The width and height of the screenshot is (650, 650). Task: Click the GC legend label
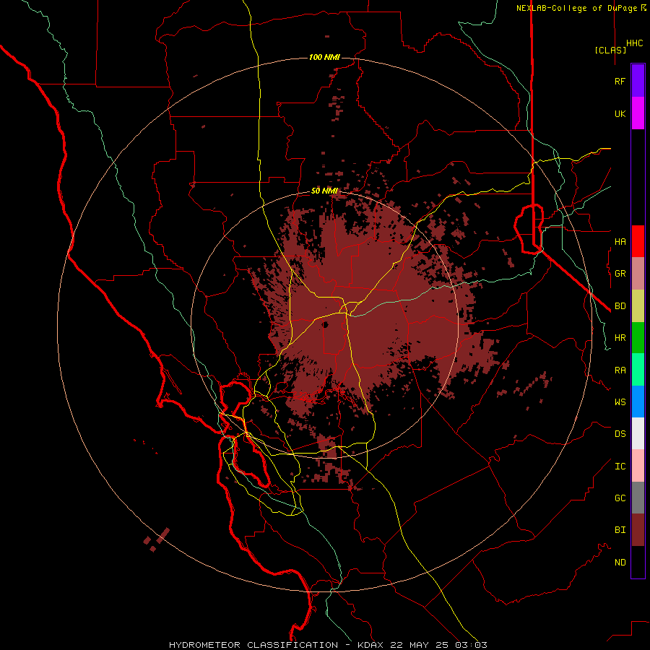pyautogui.click(x=620, y=498)
